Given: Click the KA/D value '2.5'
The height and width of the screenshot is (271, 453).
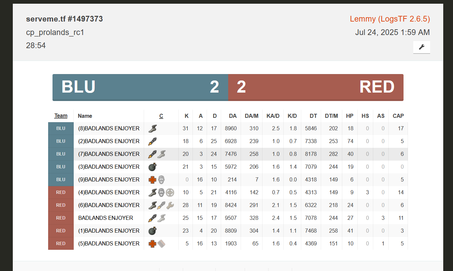Looking at the screenshot, I should [x=276, y=128].
